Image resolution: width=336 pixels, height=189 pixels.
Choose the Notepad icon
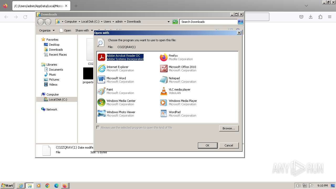[164, 80]
